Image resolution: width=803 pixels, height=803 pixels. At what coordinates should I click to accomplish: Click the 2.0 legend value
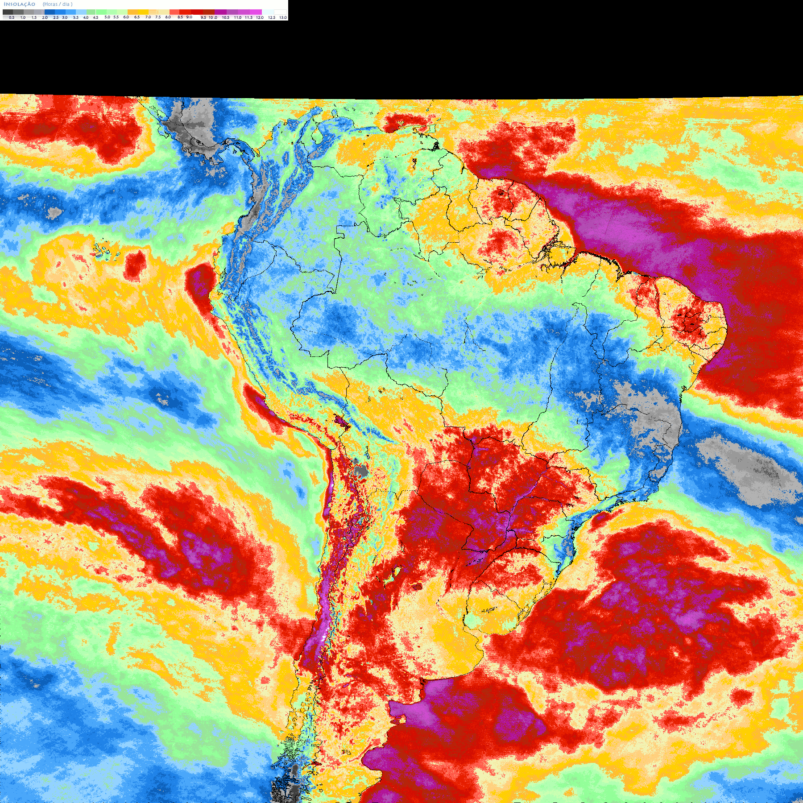point(45,17)
